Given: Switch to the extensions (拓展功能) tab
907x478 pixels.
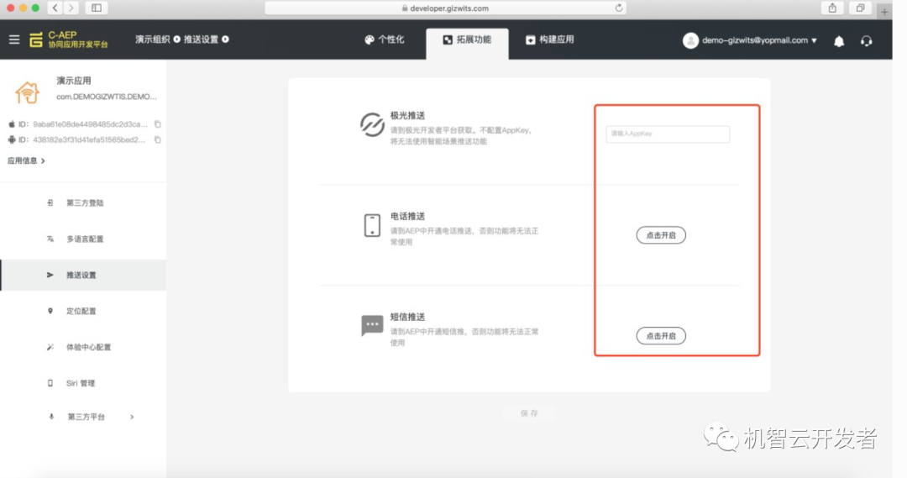Looking at the screenshot, I should click(x=468, y=44).
